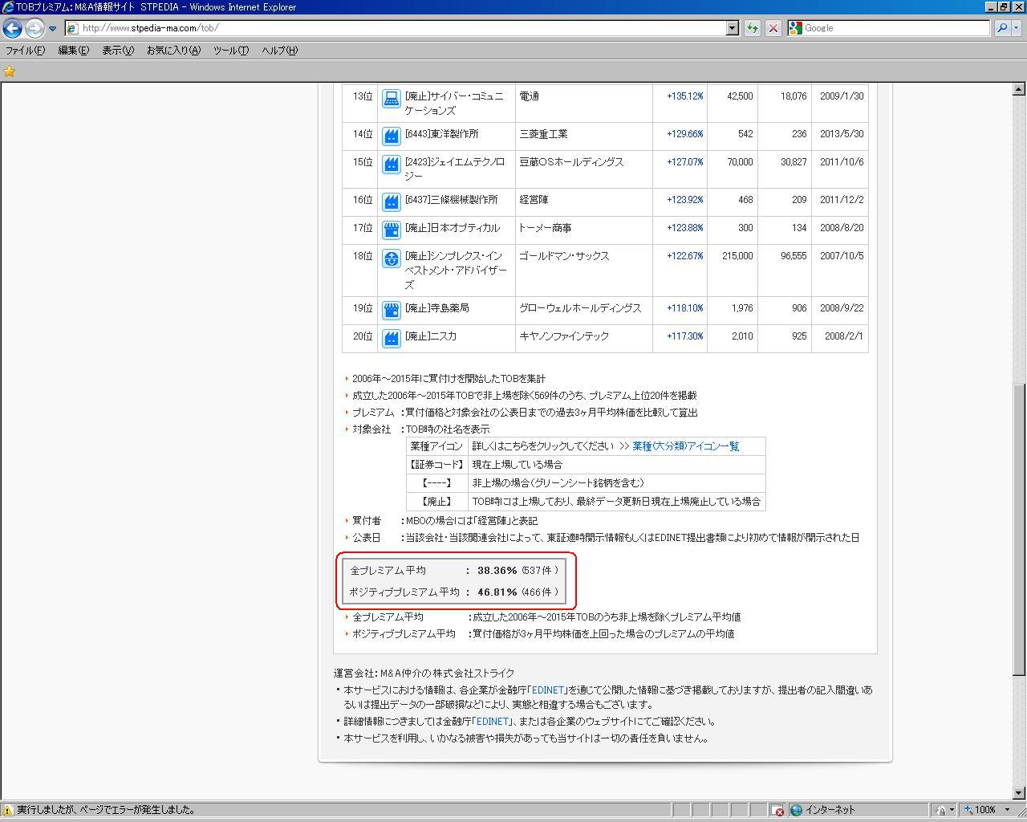Expand the address bar history dropdown
The image size is (1027, 822).
pos(732,28)
